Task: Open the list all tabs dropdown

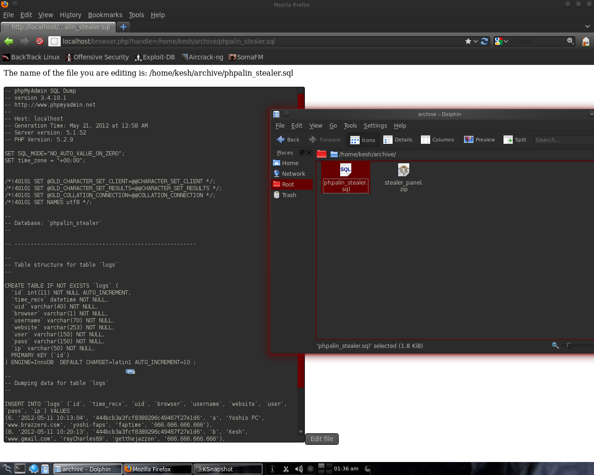Action: click(x=587, y=27)
